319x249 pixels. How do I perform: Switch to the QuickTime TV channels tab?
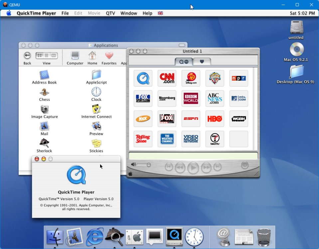click(x=184, y=62)
